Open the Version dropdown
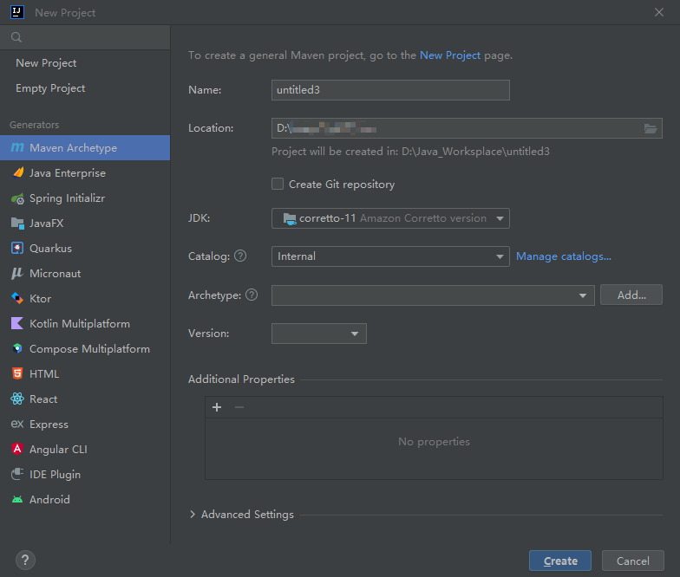This screenshot has width=680, height=577. 318,334
